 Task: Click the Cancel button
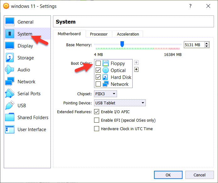[199, 175]
